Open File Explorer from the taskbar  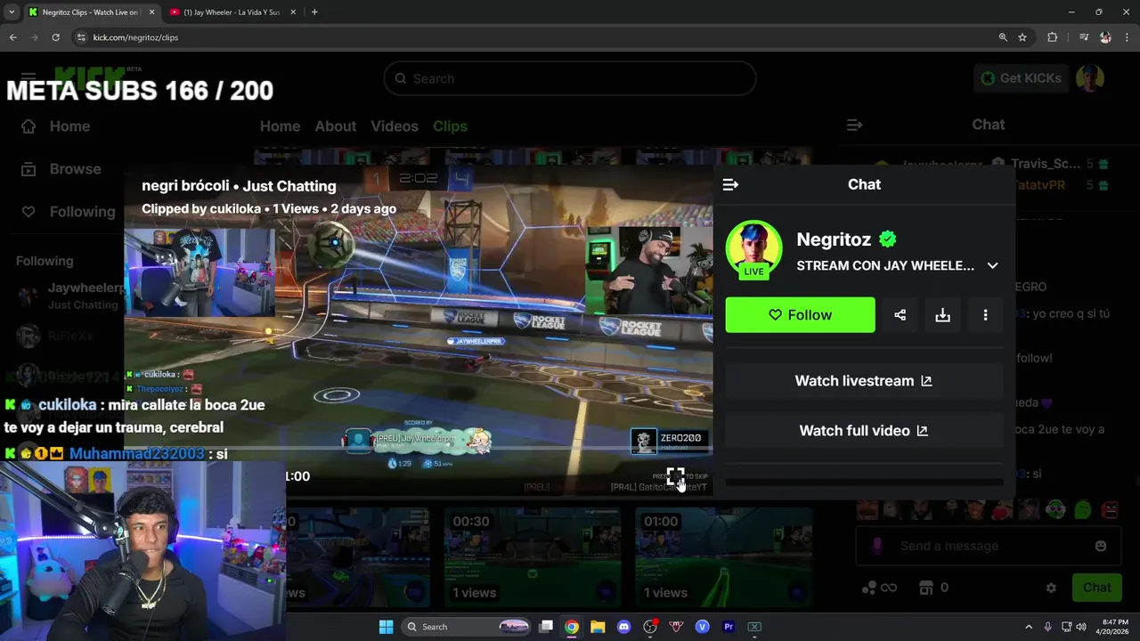[x=598, y=627]
